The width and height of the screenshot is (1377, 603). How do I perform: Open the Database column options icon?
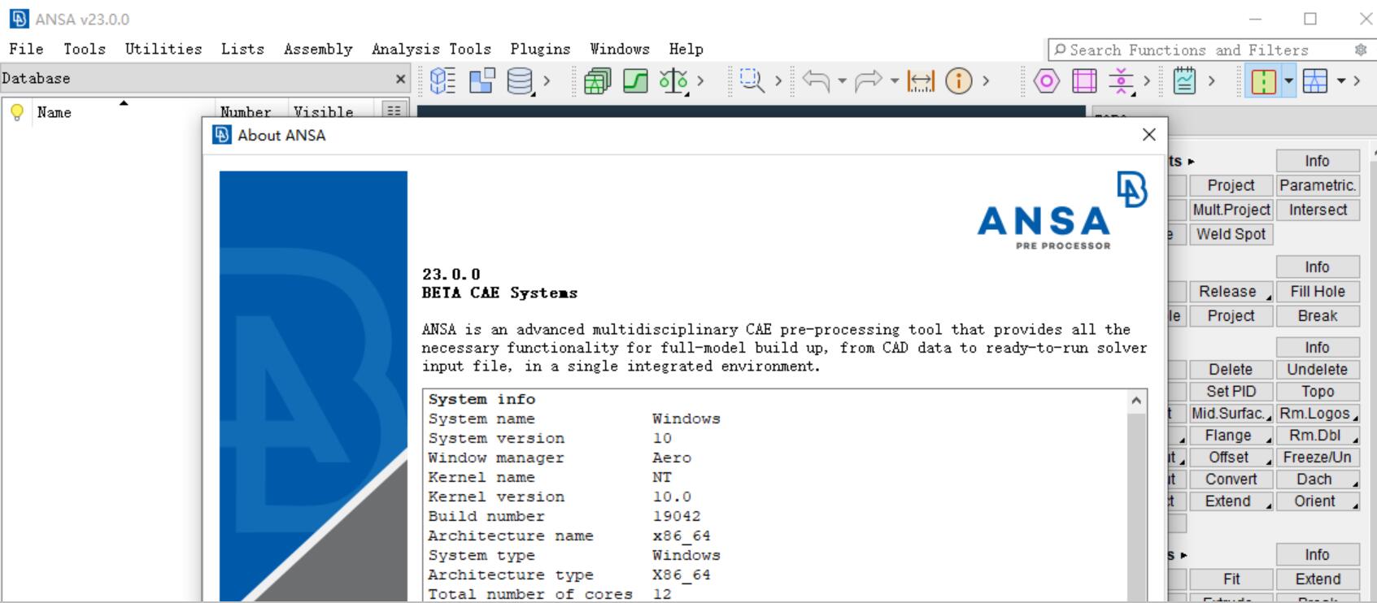394,111
